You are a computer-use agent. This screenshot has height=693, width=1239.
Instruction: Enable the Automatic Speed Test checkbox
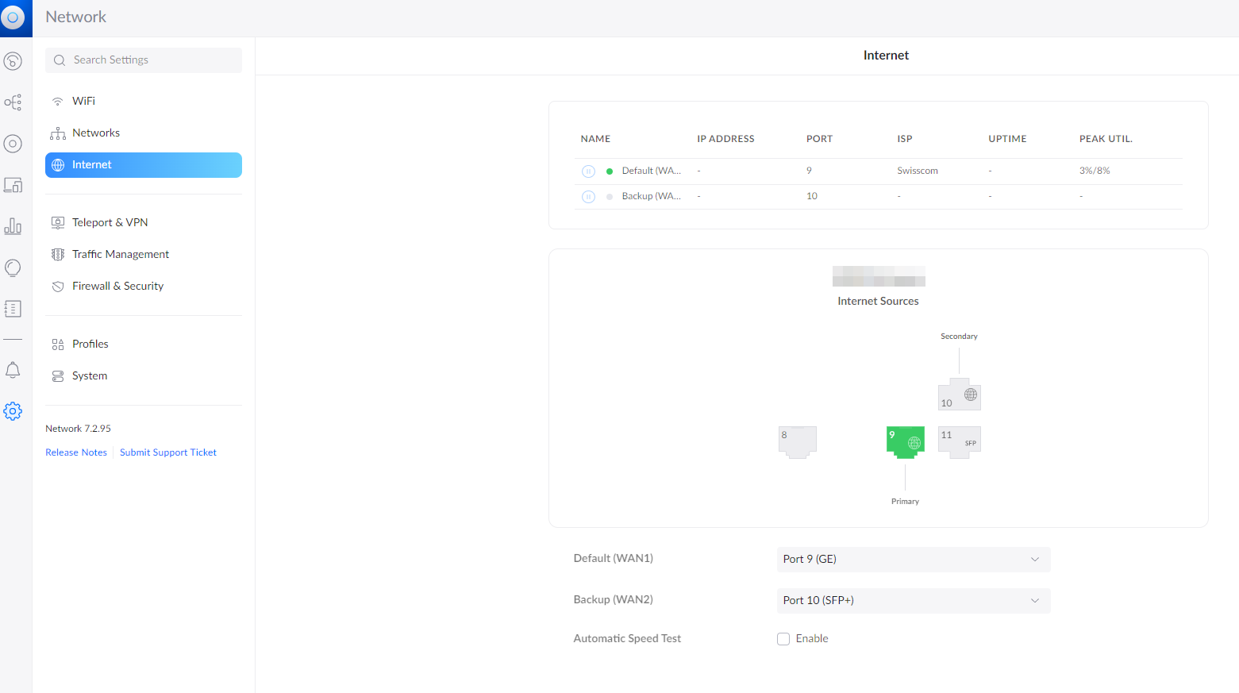(x=783, y=639)
